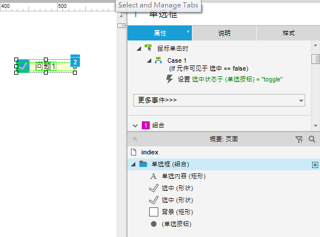Screen dimensions: 320x237
Task: Select 背景 (矩形) in outline
Action: (177, 212)
